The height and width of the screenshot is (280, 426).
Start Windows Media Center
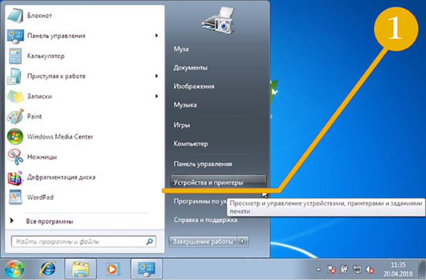pos(14,137)
